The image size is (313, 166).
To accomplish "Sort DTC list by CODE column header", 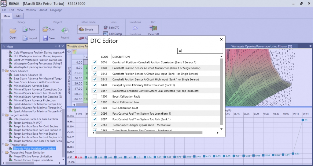I will [x=105, y=57].
